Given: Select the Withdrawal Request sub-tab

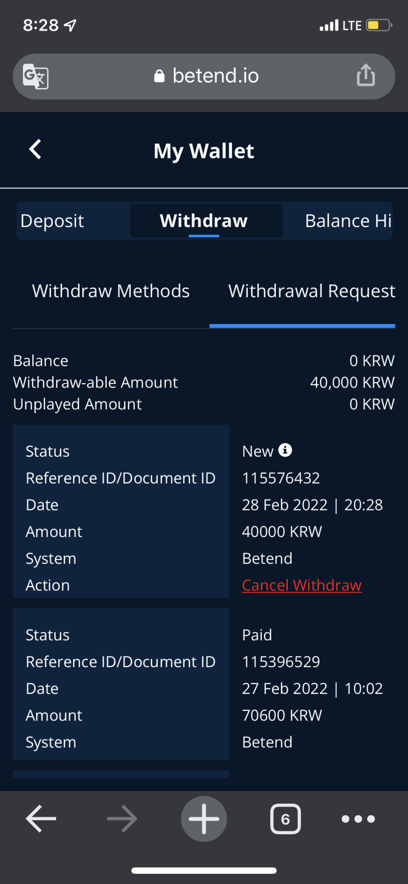Looking at the screenshot, I should pos(312,291).
